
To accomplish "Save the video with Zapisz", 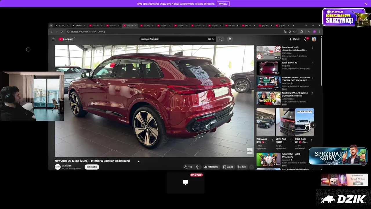I will [x=228, y=167].
